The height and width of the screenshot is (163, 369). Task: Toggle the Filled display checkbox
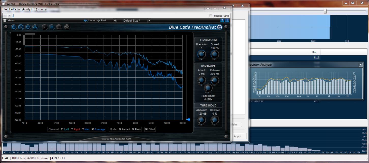(146, 129)
